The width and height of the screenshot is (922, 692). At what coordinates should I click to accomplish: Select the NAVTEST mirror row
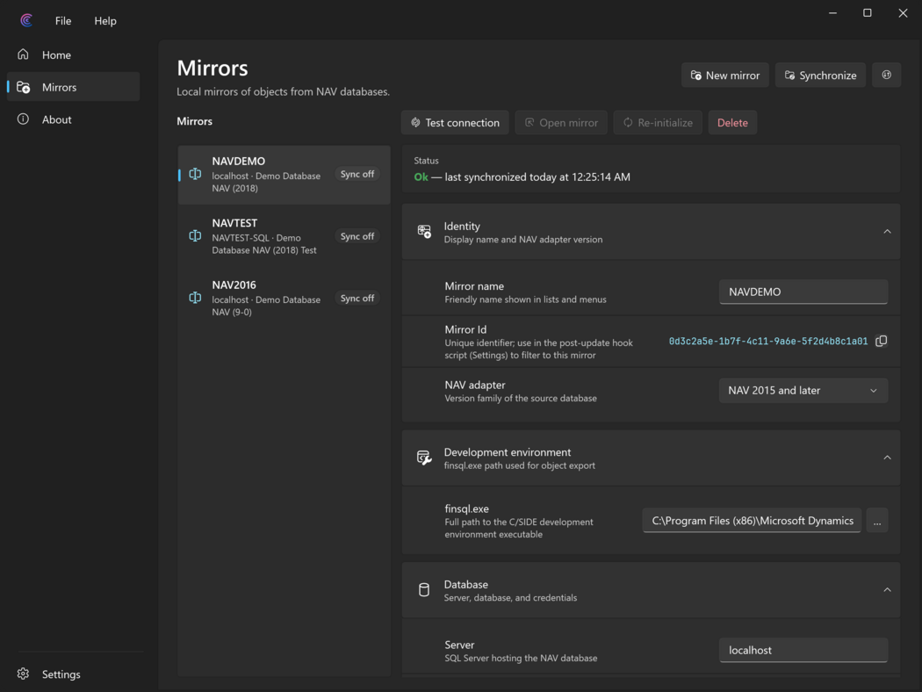point(284,236)
